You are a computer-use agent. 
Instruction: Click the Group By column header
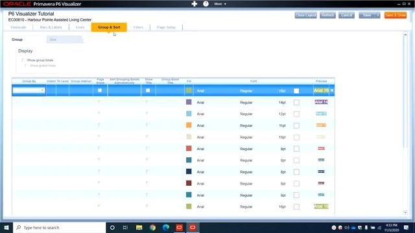tap(29, 81)
